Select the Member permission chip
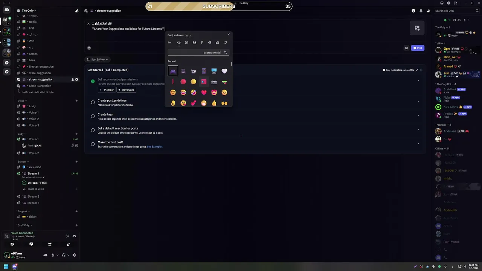 pos(107,90)
